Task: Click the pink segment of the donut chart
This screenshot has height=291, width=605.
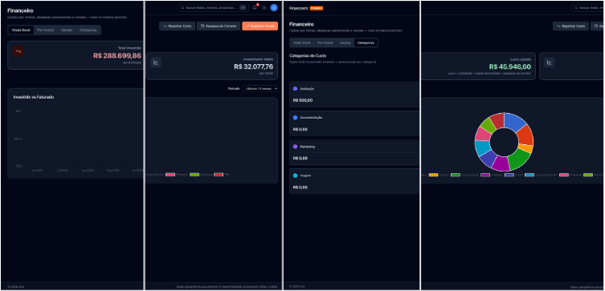Action: [483, 135]
